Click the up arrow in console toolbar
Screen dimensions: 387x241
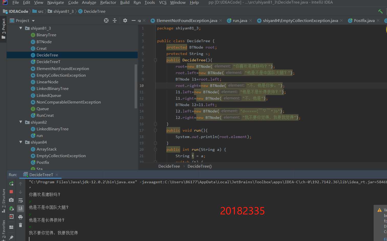click(x=20, y=184)
